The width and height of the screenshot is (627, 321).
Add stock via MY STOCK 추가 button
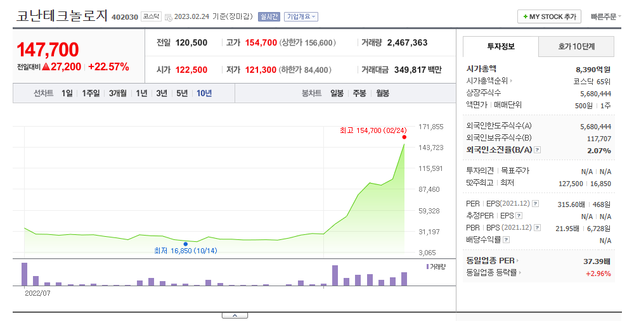pyautogui.click(x=549, y=16)
